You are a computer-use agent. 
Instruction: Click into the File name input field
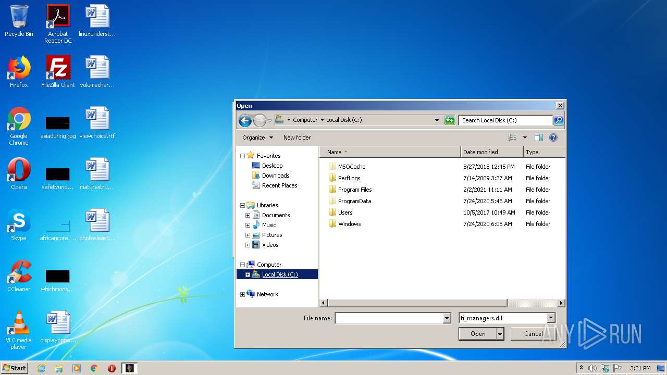(x=389, y=318)
